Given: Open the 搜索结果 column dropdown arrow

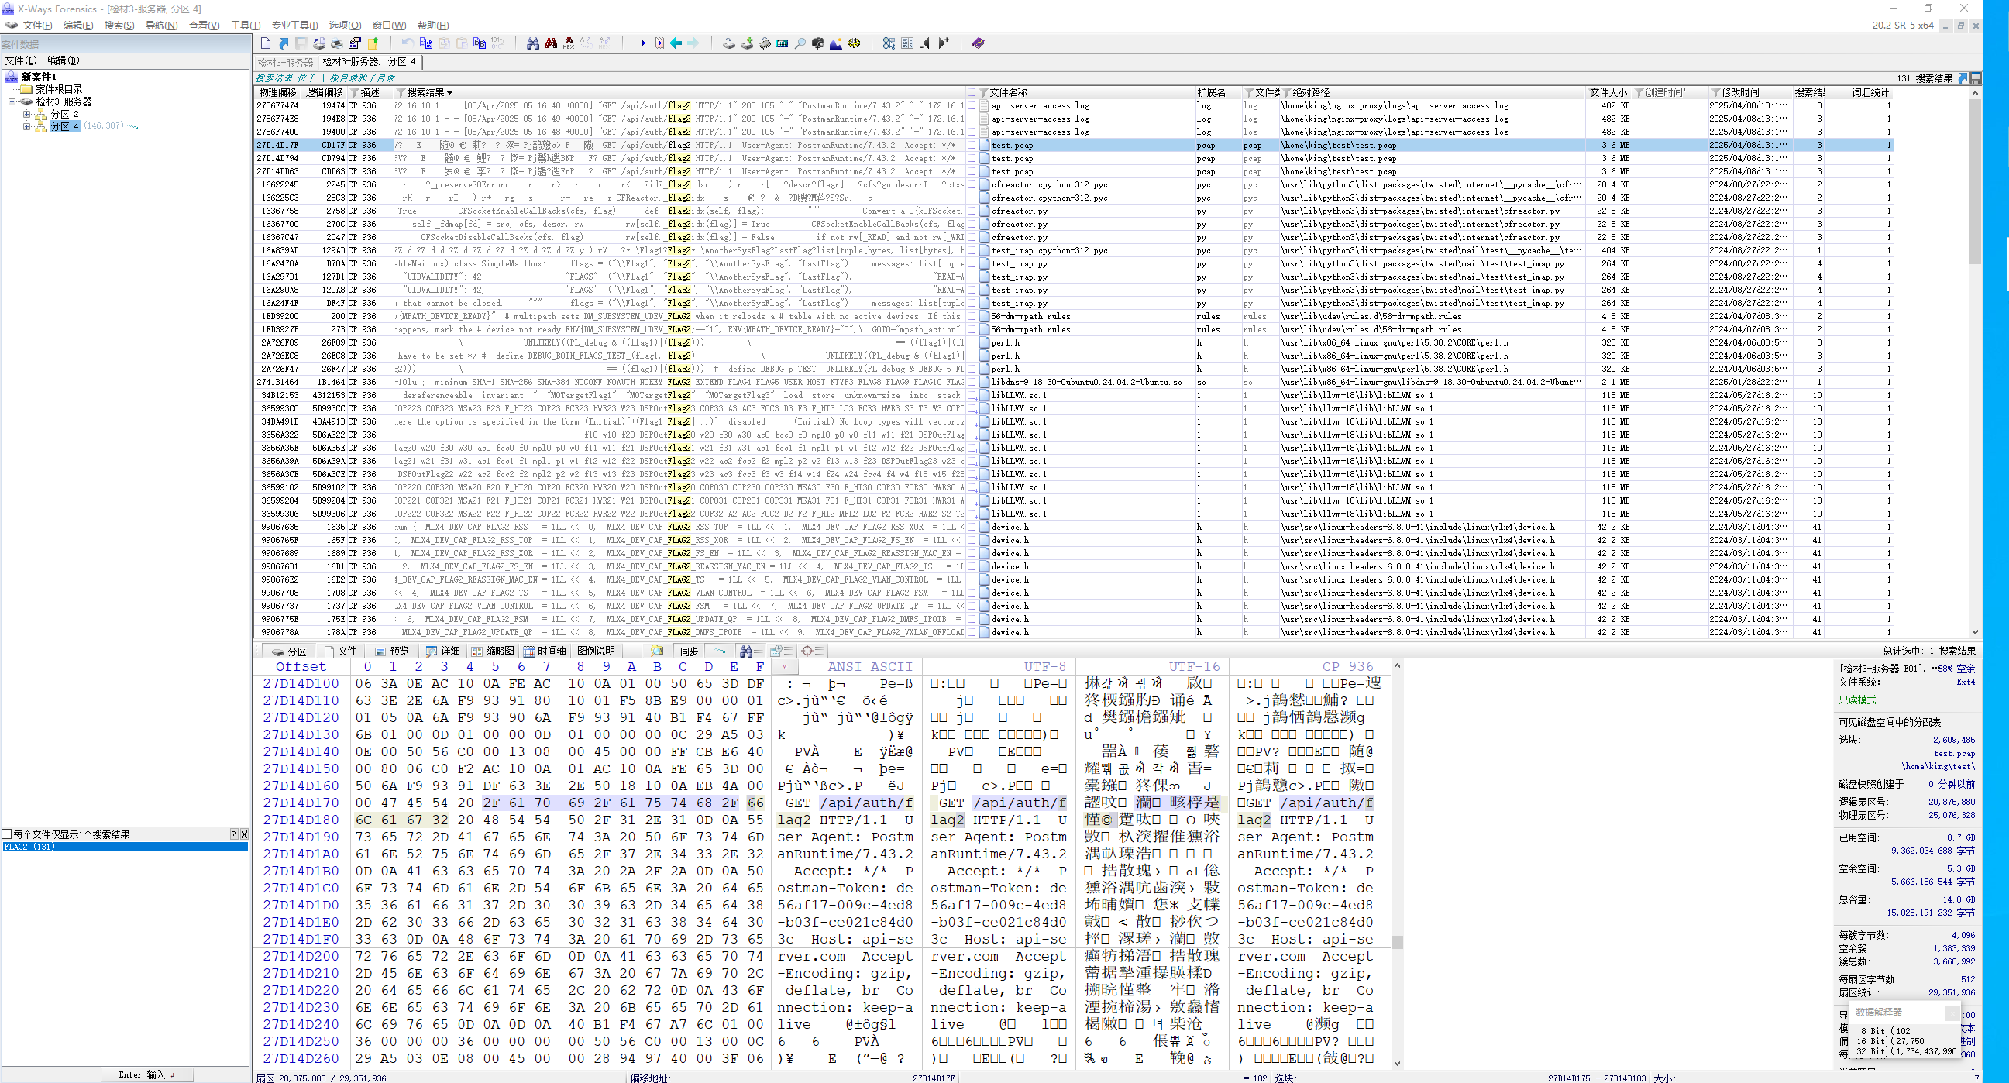Looking at the screenshot, I should (449, 92).
